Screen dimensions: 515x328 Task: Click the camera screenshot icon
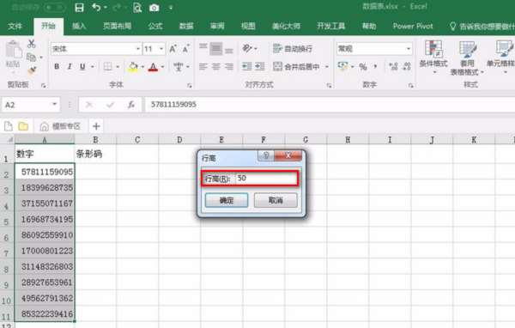154,8
